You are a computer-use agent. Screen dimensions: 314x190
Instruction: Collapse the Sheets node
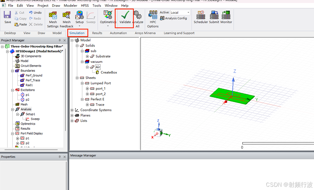point(77,78)
